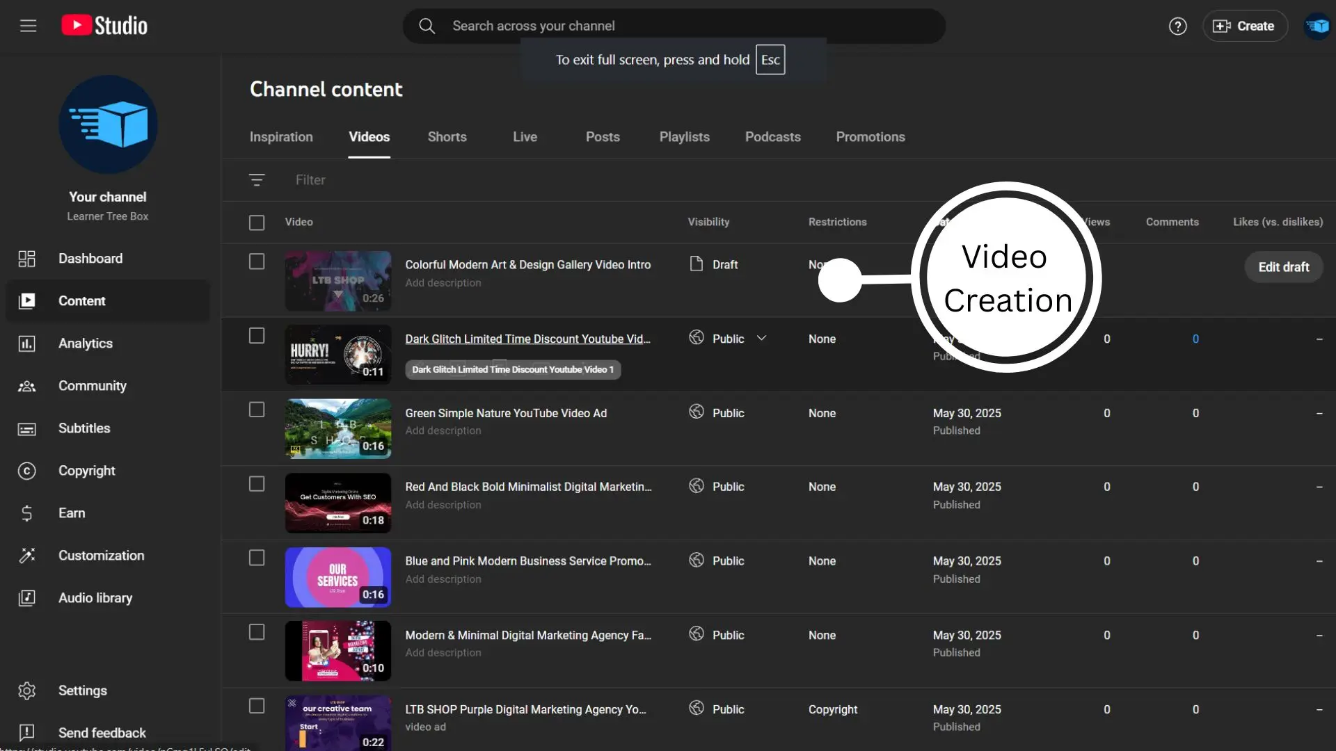Go to Customization in sidebar

(101, 556)
